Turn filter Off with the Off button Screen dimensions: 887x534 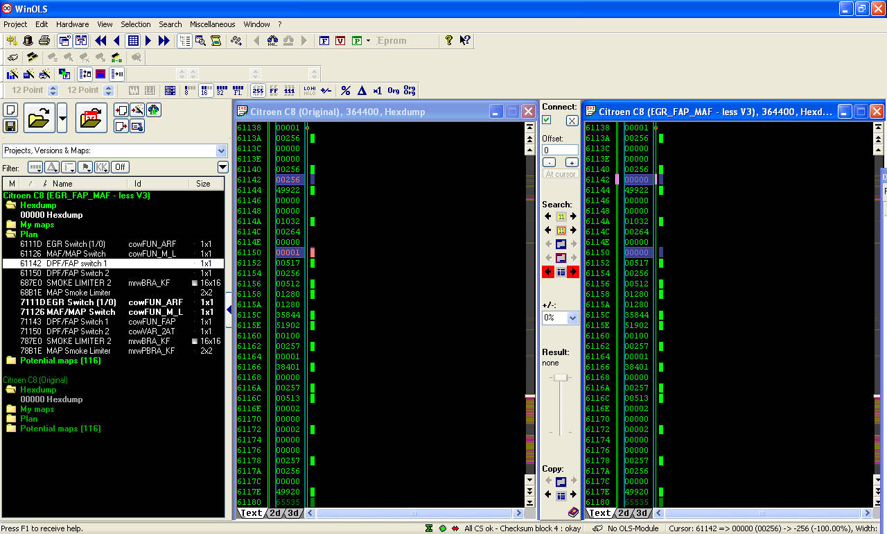[x=120, y=167]
